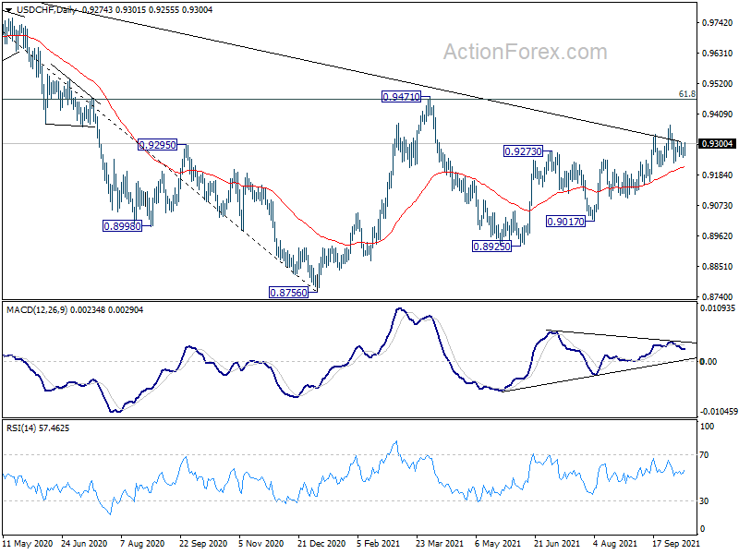Click the 4 Aug 2021 date label
739x554 pixels.
(615, 543)
